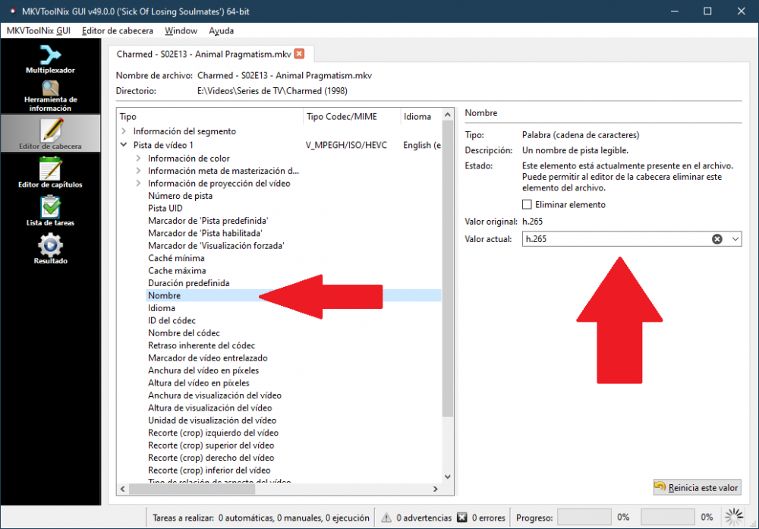Click scroll right arrow in tree
The width and height of the screenshot is (759, 529).
pyautogui.click(x=435, y=489)
